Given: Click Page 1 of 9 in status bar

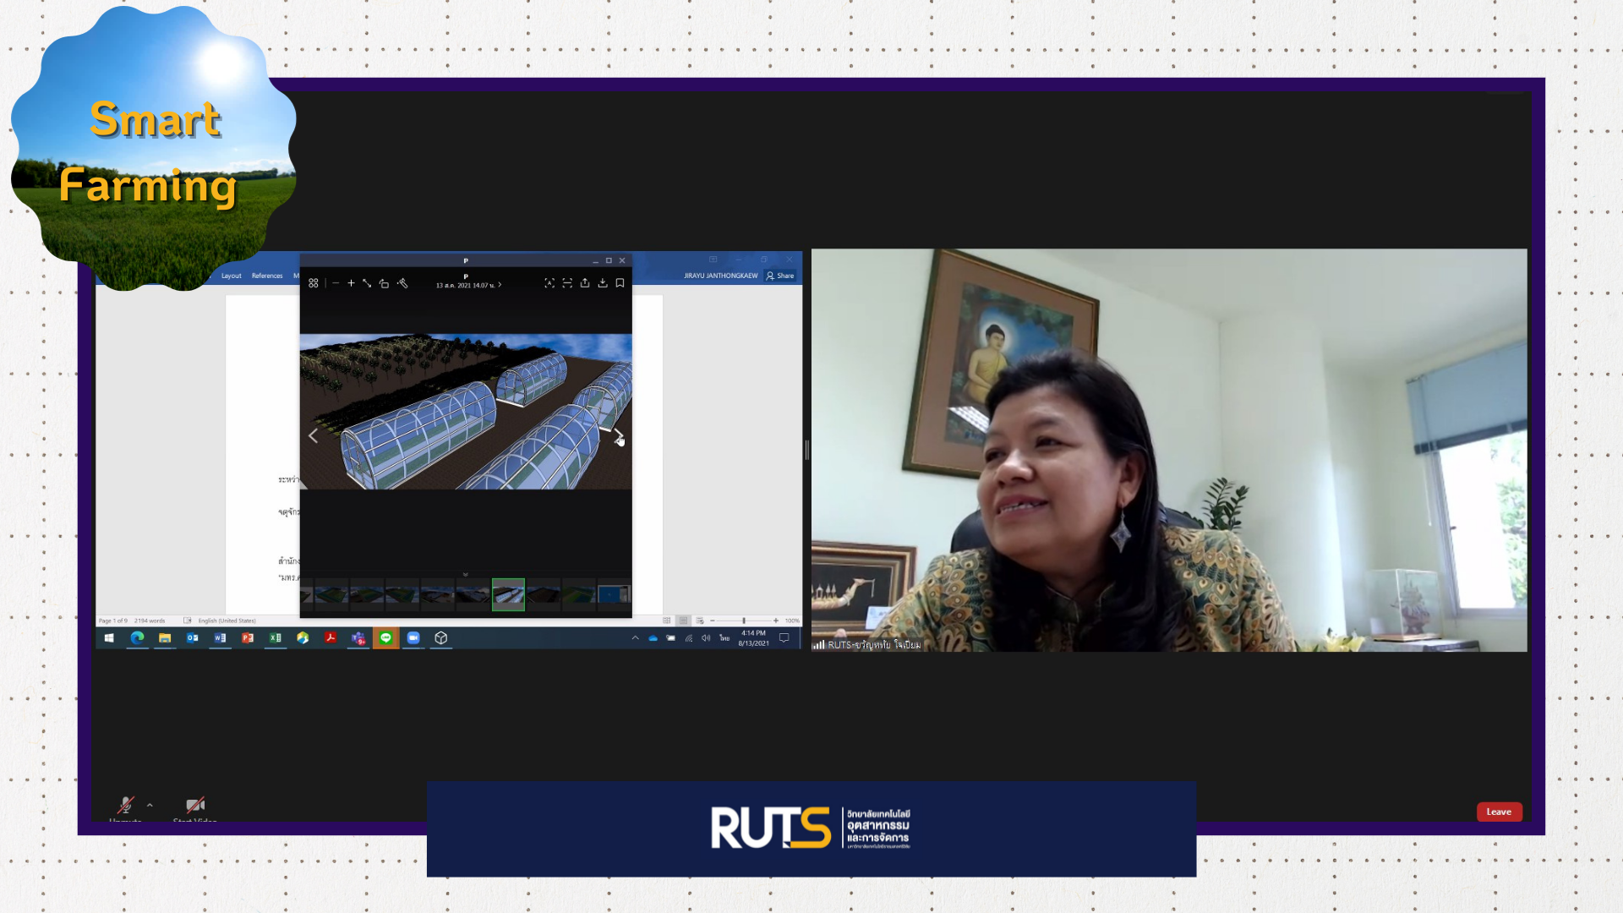Looking at the screenshot, I should tap(113, 621).
